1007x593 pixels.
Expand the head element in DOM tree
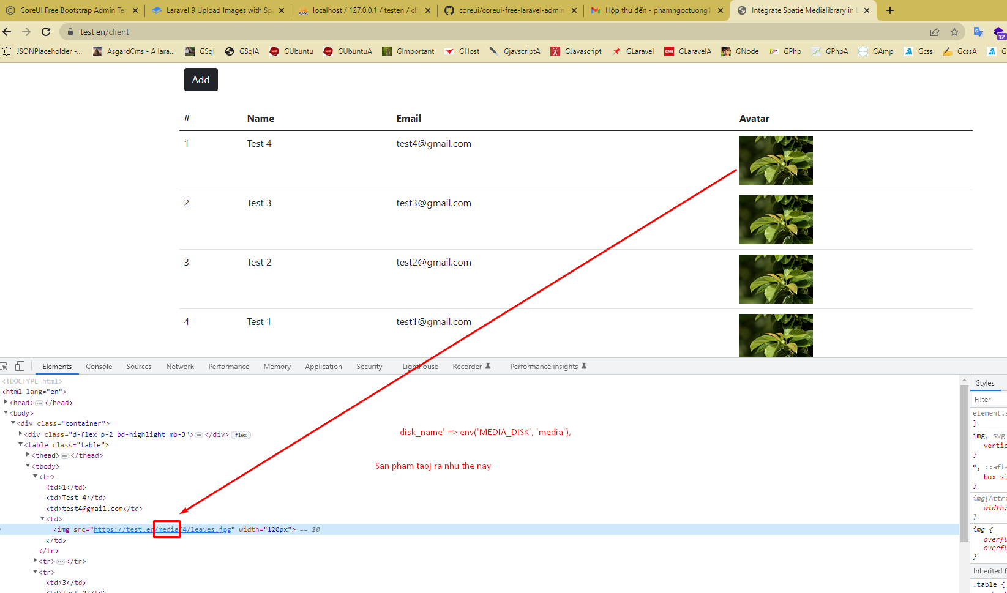(6, 402)
